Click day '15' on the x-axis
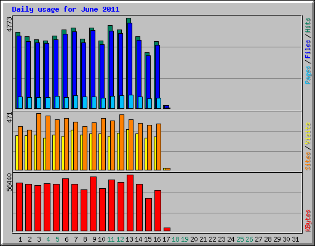Viewport: 315px width, 246px height. click(148, 239)
